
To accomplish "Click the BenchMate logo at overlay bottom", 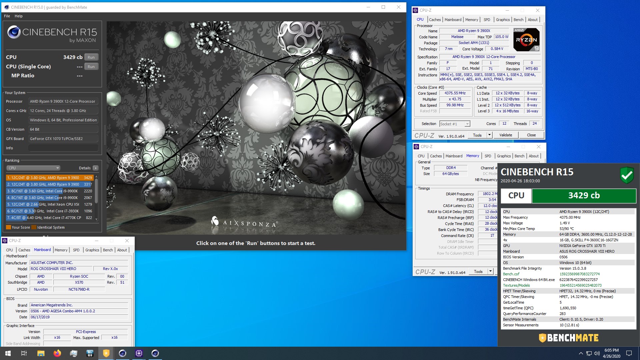I will tap(569, 338).
